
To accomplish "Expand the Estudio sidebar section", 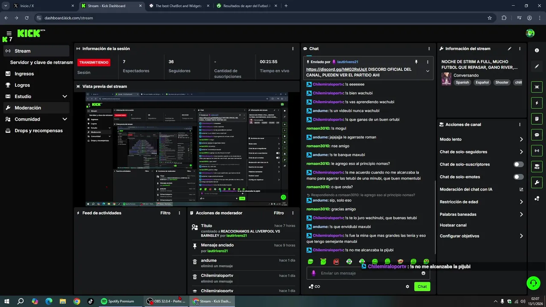I will (65, 96).
